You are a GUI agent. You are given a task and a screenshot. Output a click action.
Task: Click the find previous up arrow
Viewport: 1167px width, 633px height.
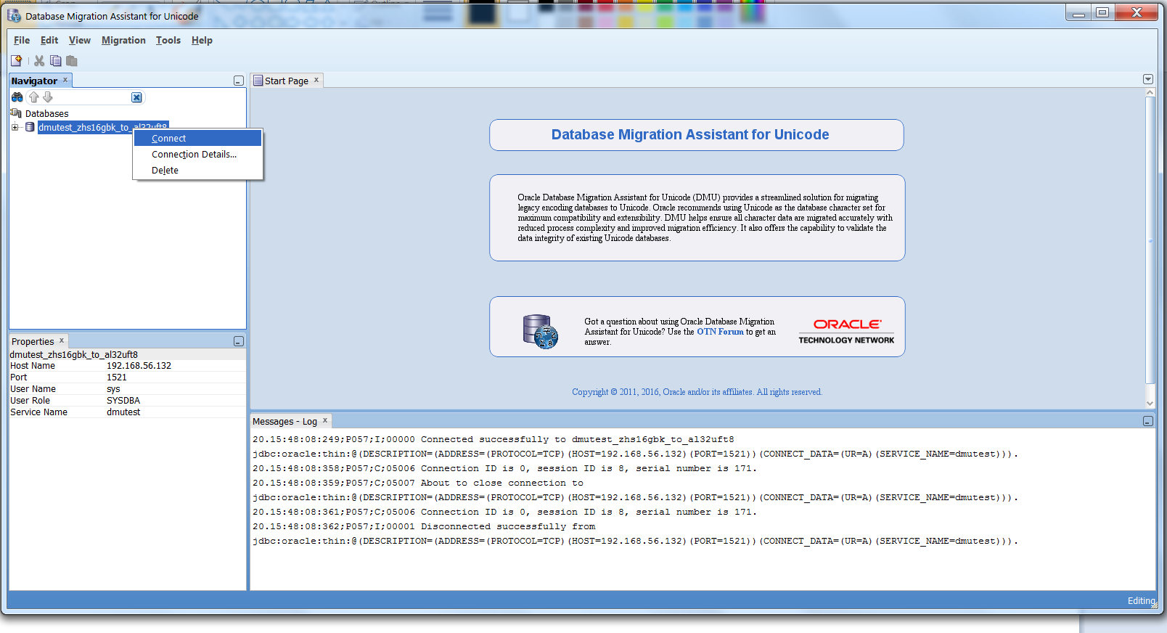[x=33, y=97]
